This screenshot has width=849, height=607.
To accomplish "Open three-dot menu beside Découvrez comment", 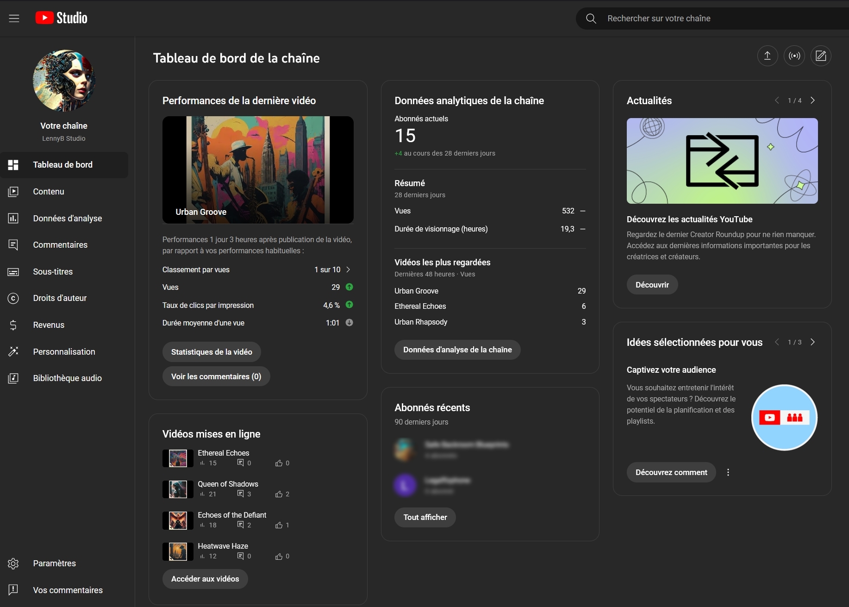I will 728,472.
